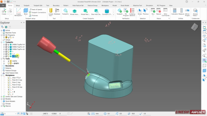Open the Workplane ribbon tab

105,5
